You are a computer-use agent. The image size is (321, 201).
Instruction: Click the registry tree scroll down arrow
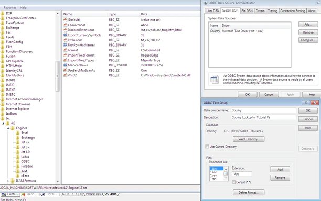click(58, 182)
